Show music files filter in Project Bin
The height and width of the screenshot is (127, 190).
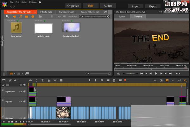click(x=21, y=16)
